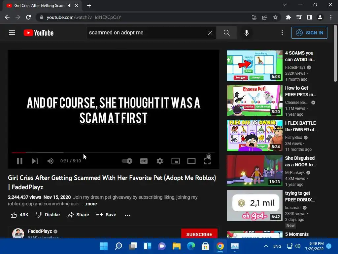Open Windows Start menu
This screenshot has height=254, width=338.
pyautogui.click(x=104, y=246)
